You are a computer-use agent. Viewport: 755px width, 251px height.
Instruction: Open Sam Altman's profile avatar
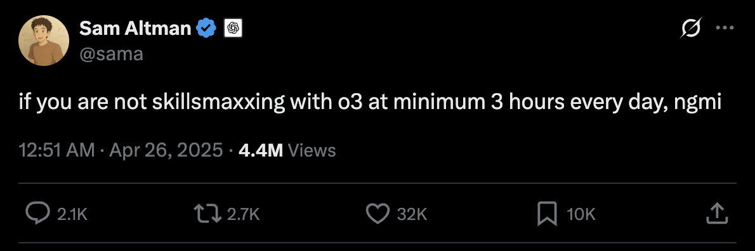(x=44, y=41)
